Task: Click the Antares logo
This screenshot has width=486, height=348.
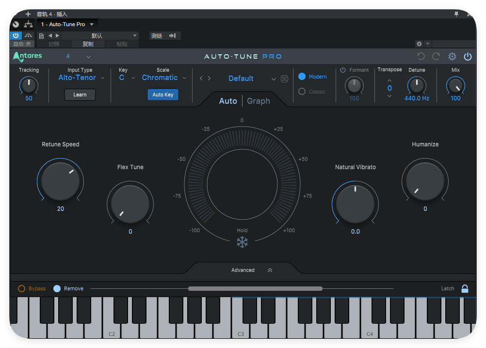Action: [x=28, y=56]
